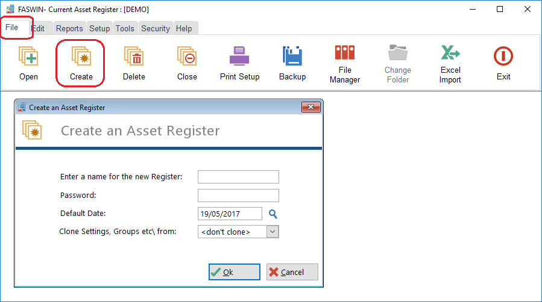Image resolution: width=542 pixels, height=302 pixels.
Task: Open the date lookup magnifier icon
Action: [273, 214]
